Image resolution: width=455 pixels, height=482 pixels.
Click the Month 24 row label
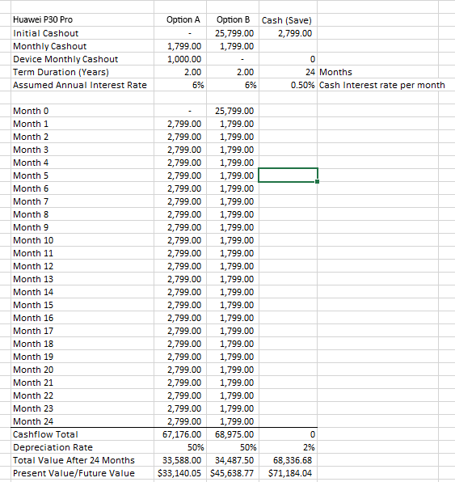point(82,421)
